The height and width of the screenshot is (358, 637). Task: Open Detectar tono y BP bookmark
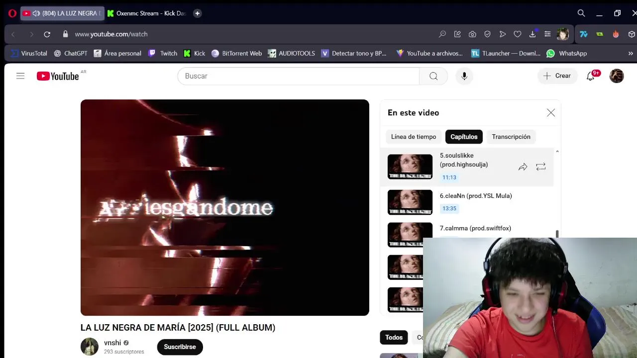pos(354,53)
